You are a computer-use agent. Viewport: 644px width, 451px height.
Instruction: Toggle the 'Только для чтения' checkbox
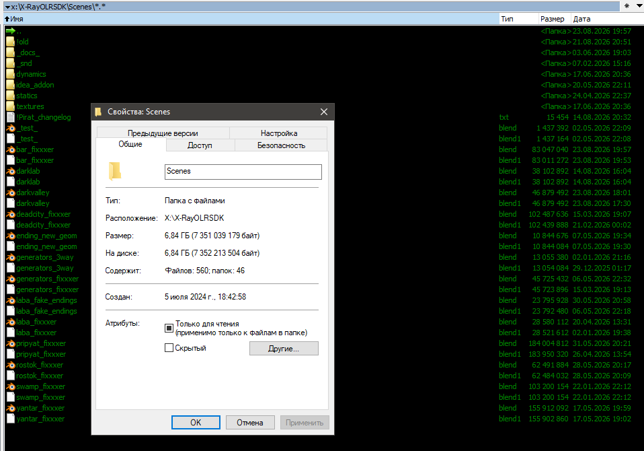169,328
